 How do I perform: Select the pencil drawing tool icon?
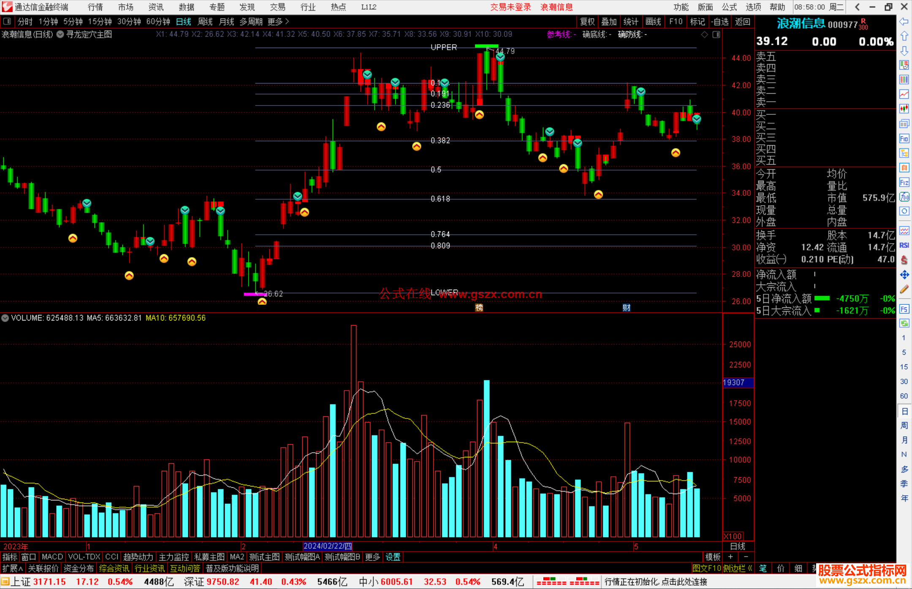point(904,289)
